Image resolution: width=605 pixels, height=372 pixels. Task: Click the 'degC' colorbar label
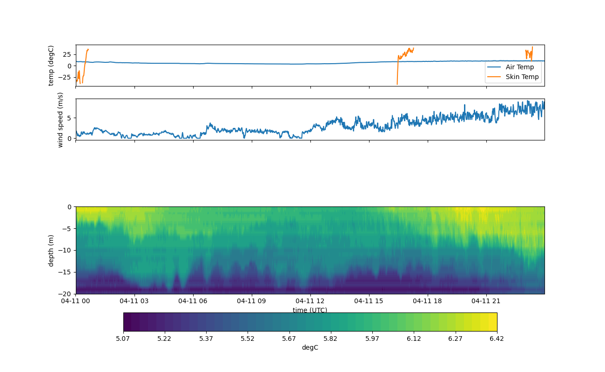310,347
